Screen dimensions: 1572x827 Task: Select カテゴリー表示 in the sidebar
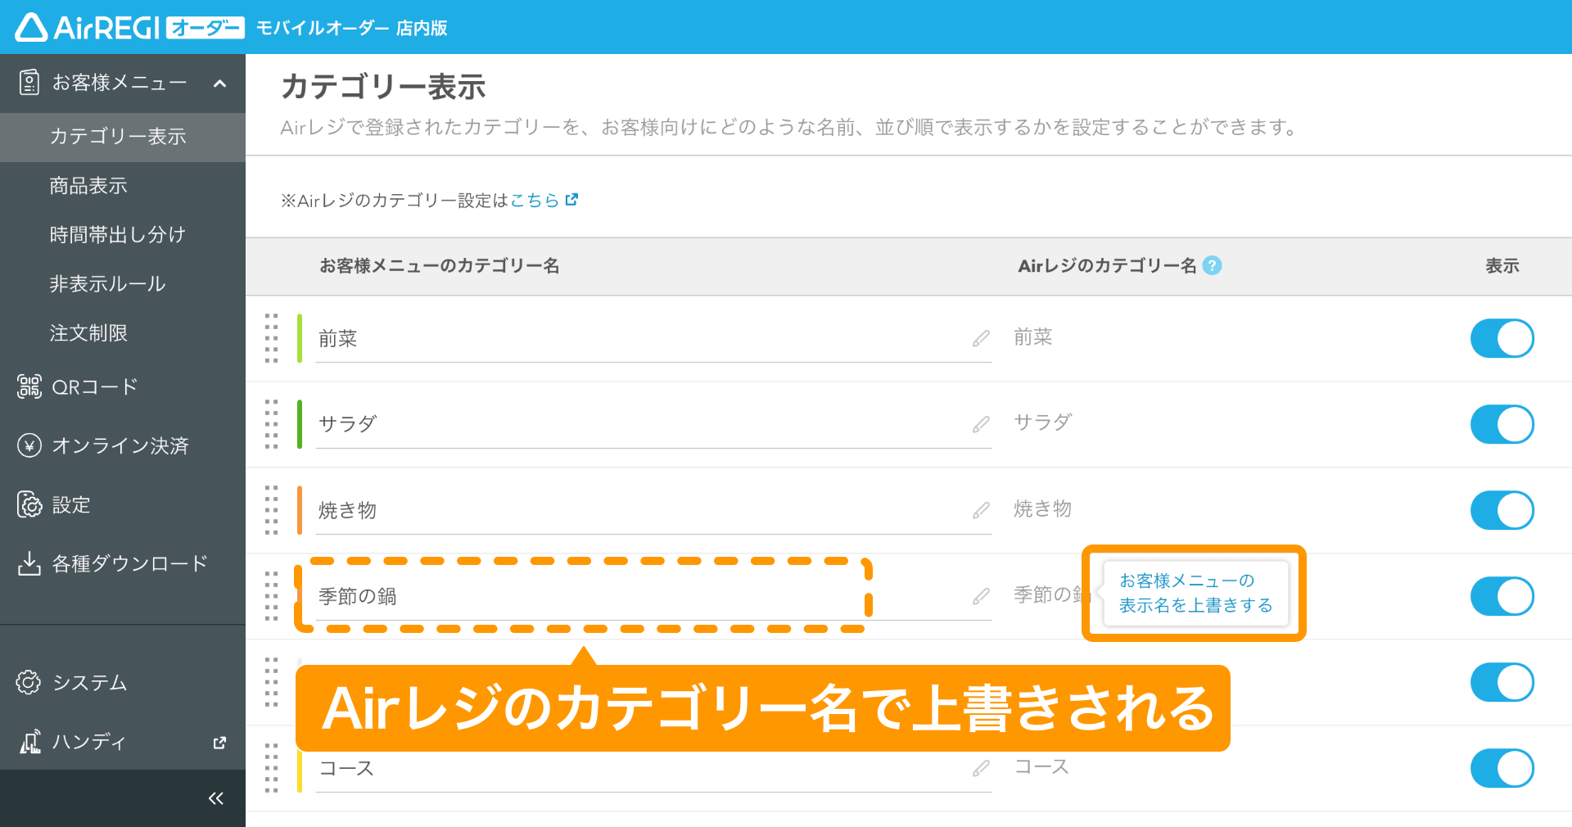pos(123,137)
